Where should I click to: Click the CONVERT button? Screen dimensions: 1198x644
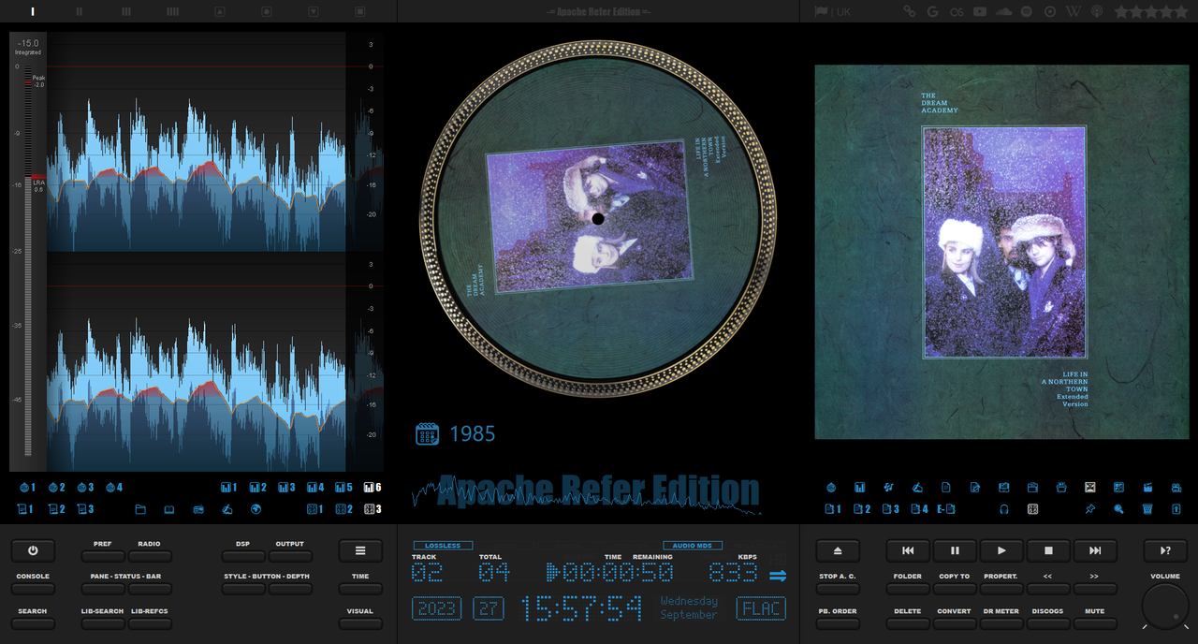(x=955, y=623)
